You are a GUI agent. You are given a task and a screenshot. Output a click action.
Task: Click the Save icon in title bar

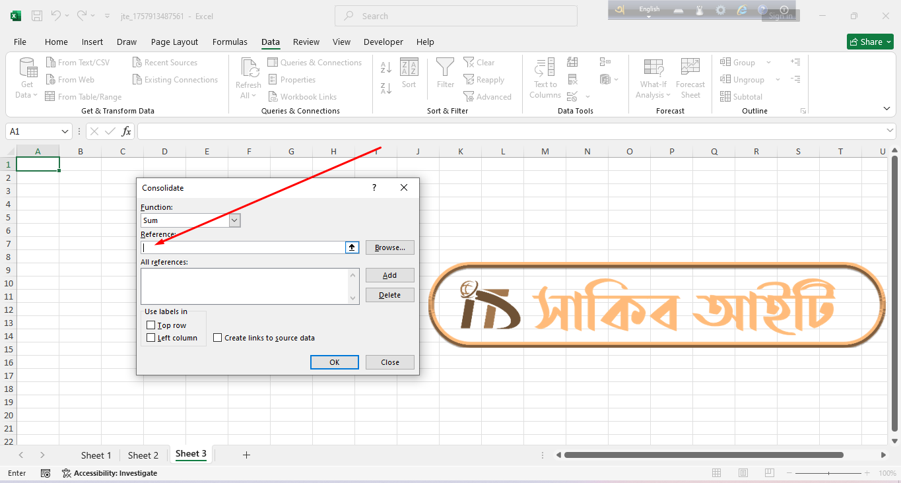[37, 16]
